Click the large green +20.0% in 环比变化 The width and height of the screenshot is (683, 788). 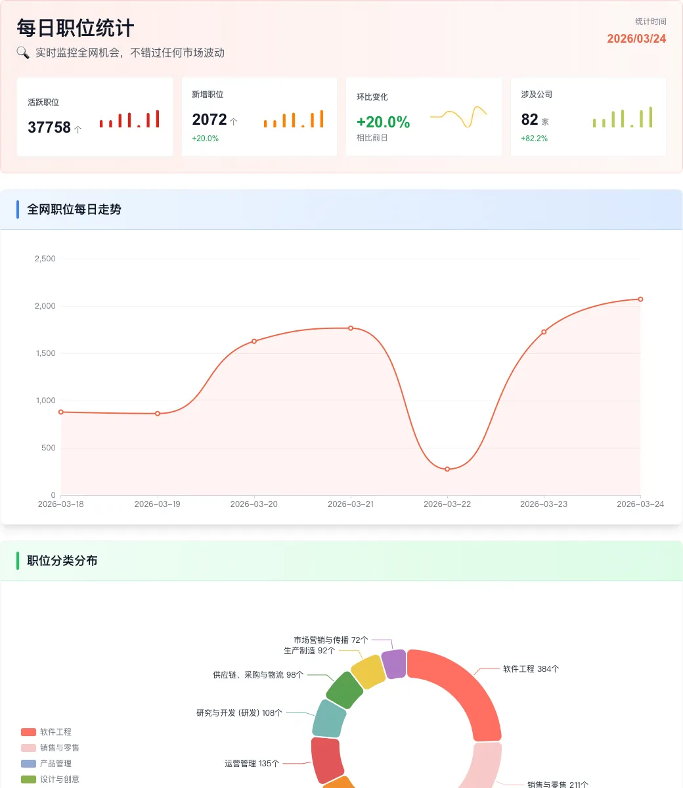click(x=384, y=122)
